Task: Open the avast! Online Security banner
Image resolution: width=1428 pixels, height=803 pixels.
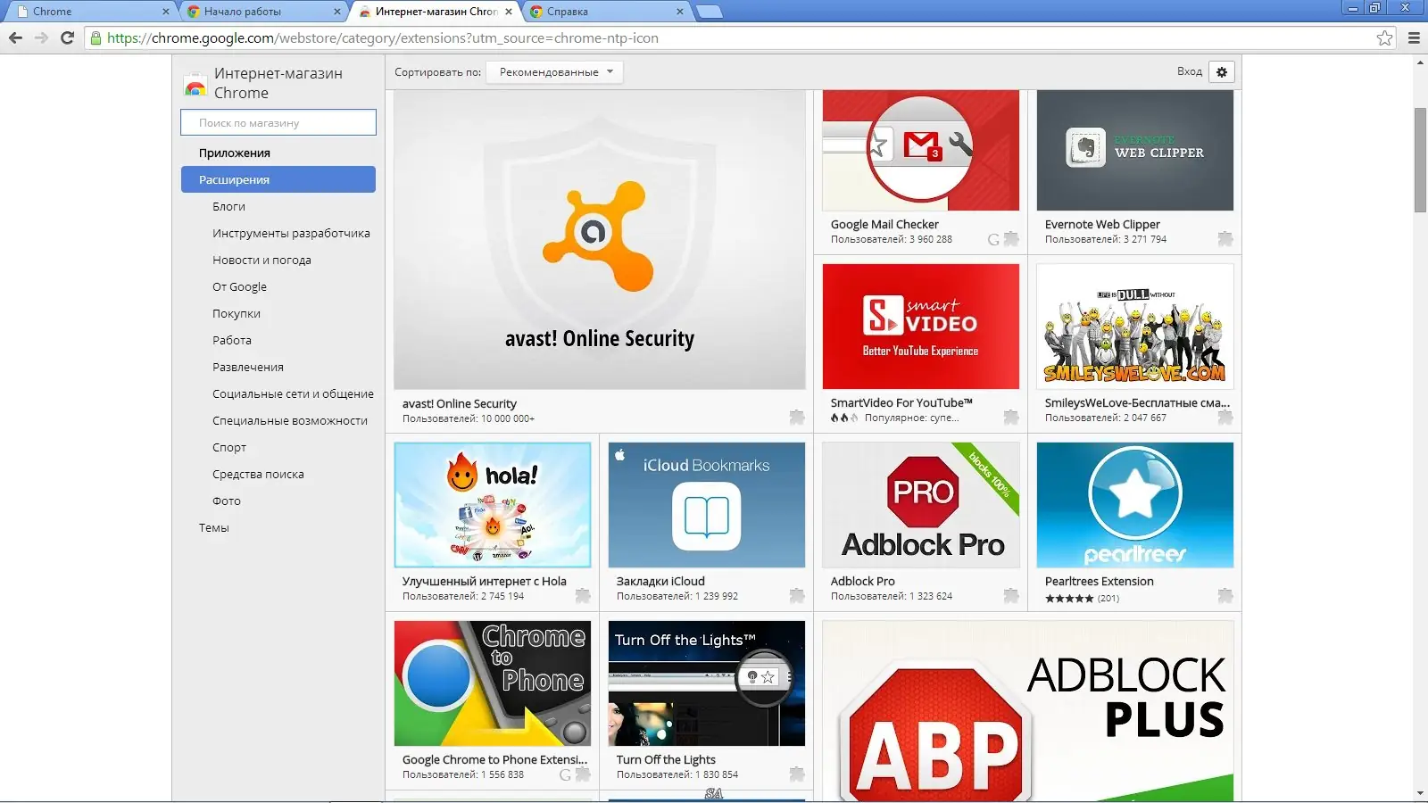Action: [600, 239]
